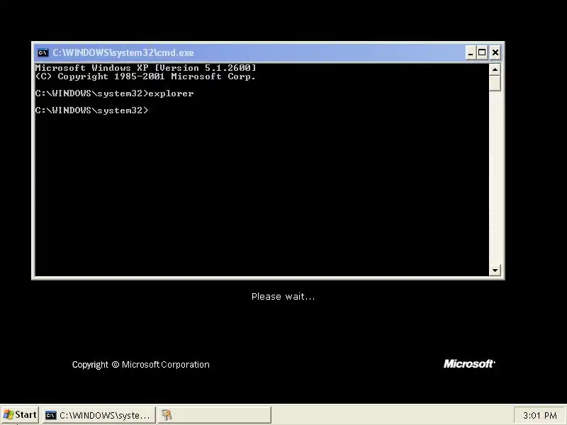Click the empty 'C:\WINDOWS\system32>' prompt line
This screenshot has height=425, width=567.
tap(92, 110)
